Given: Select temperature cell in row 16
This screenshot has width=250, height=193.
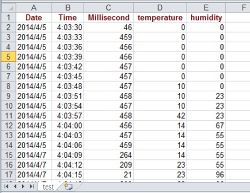Looking at the screenshot, I should point(160,165).
